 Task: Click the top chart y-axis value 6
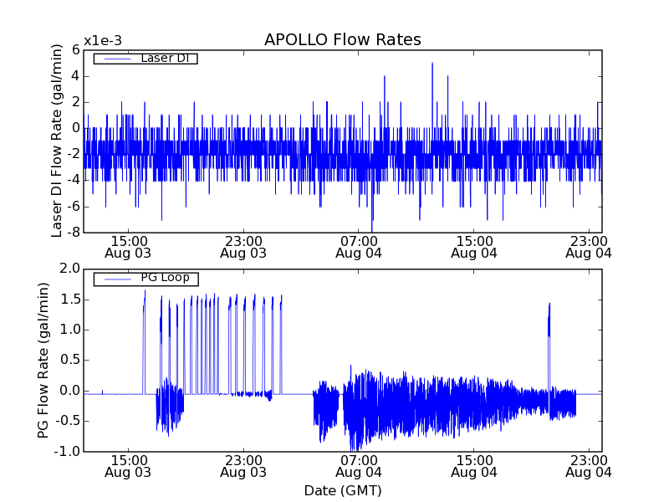[76, 50]
